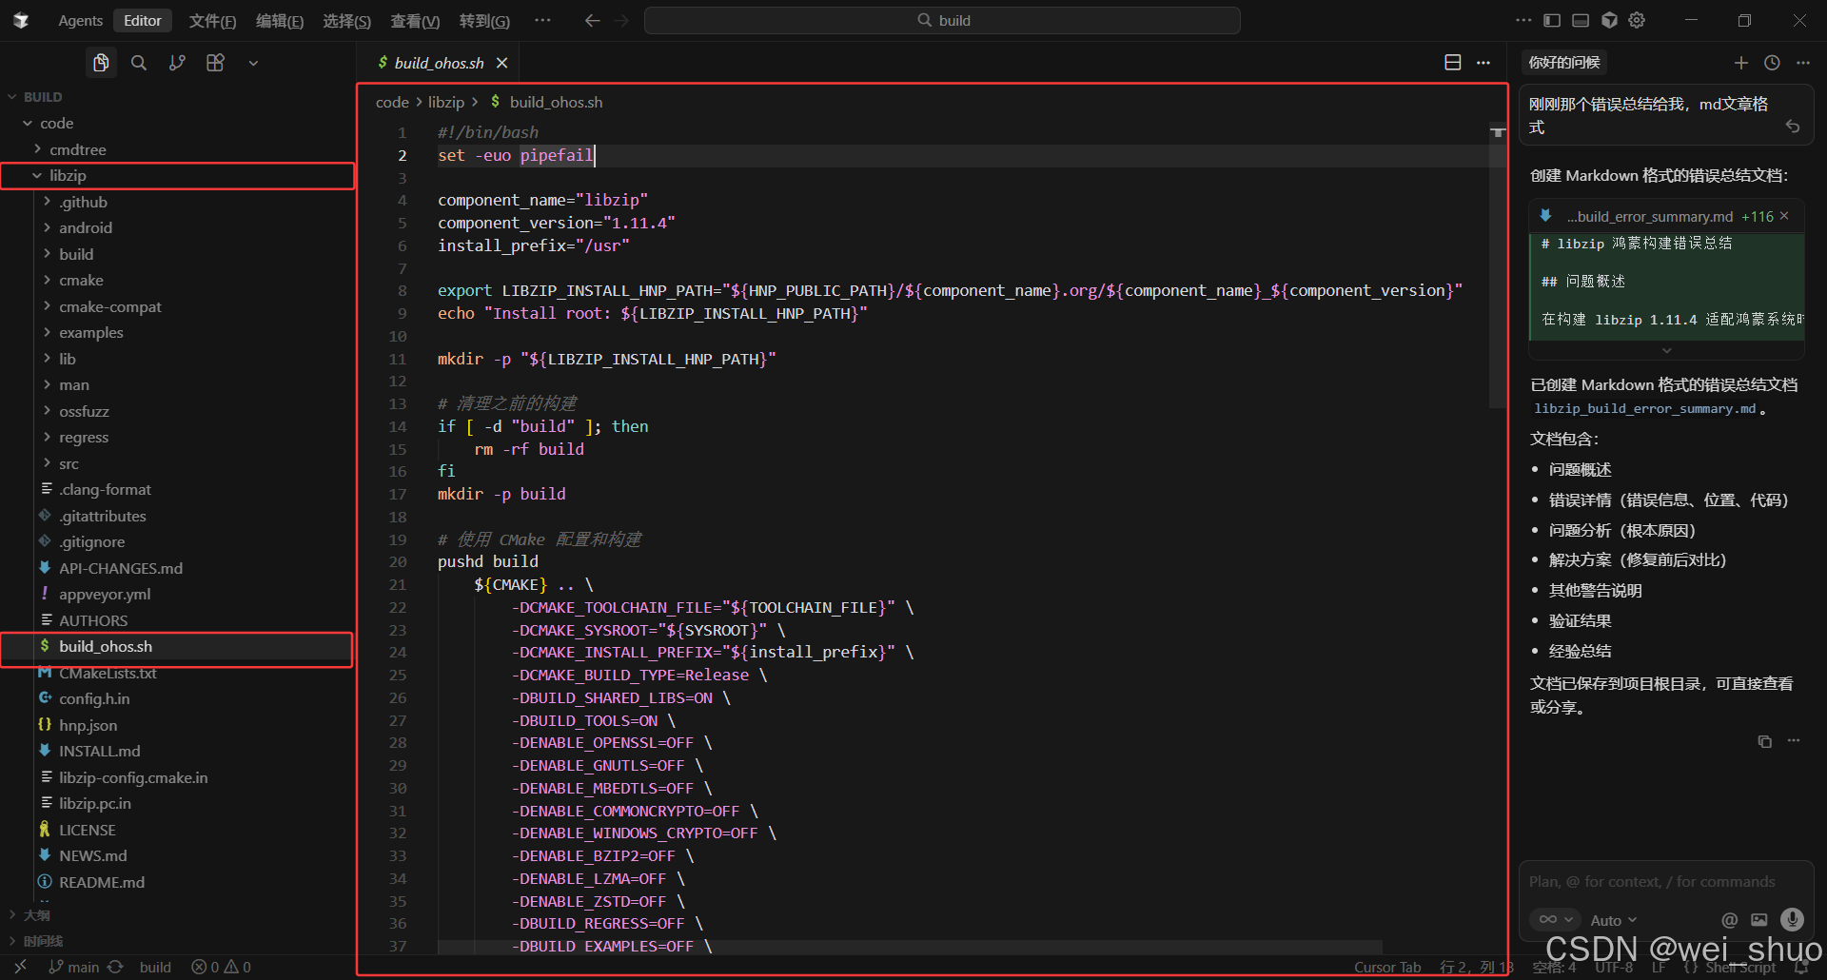The height and width of the screenshot is (980, 1827).
Task: Open the 转到(G) menu
Action: [484, 20]
